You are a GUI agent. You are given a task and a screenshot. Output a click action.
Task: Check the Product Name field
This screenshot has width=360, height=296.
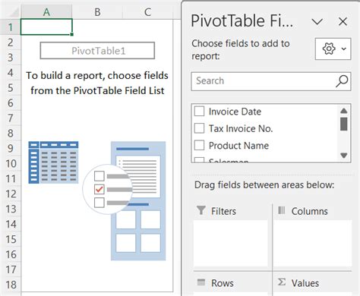tap(199, 145)
